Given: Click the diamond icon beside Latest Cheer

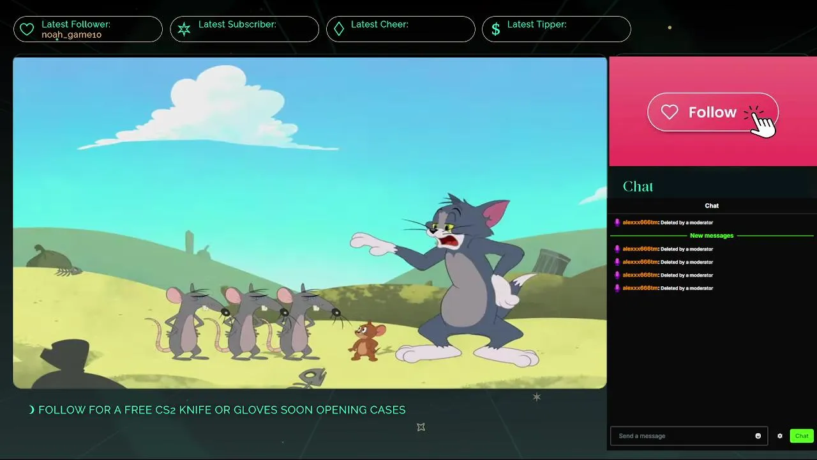Looking at the screenshot, I should click(x=339, y=29).
